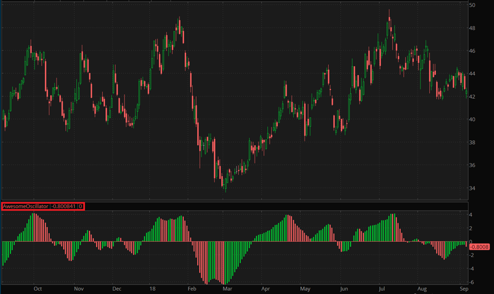
Task: Select the Feb label on time axis
Action: [192, 288]
